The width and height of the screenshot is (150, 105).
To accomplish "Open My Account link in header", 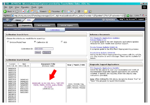I will (x=131, y=19).
